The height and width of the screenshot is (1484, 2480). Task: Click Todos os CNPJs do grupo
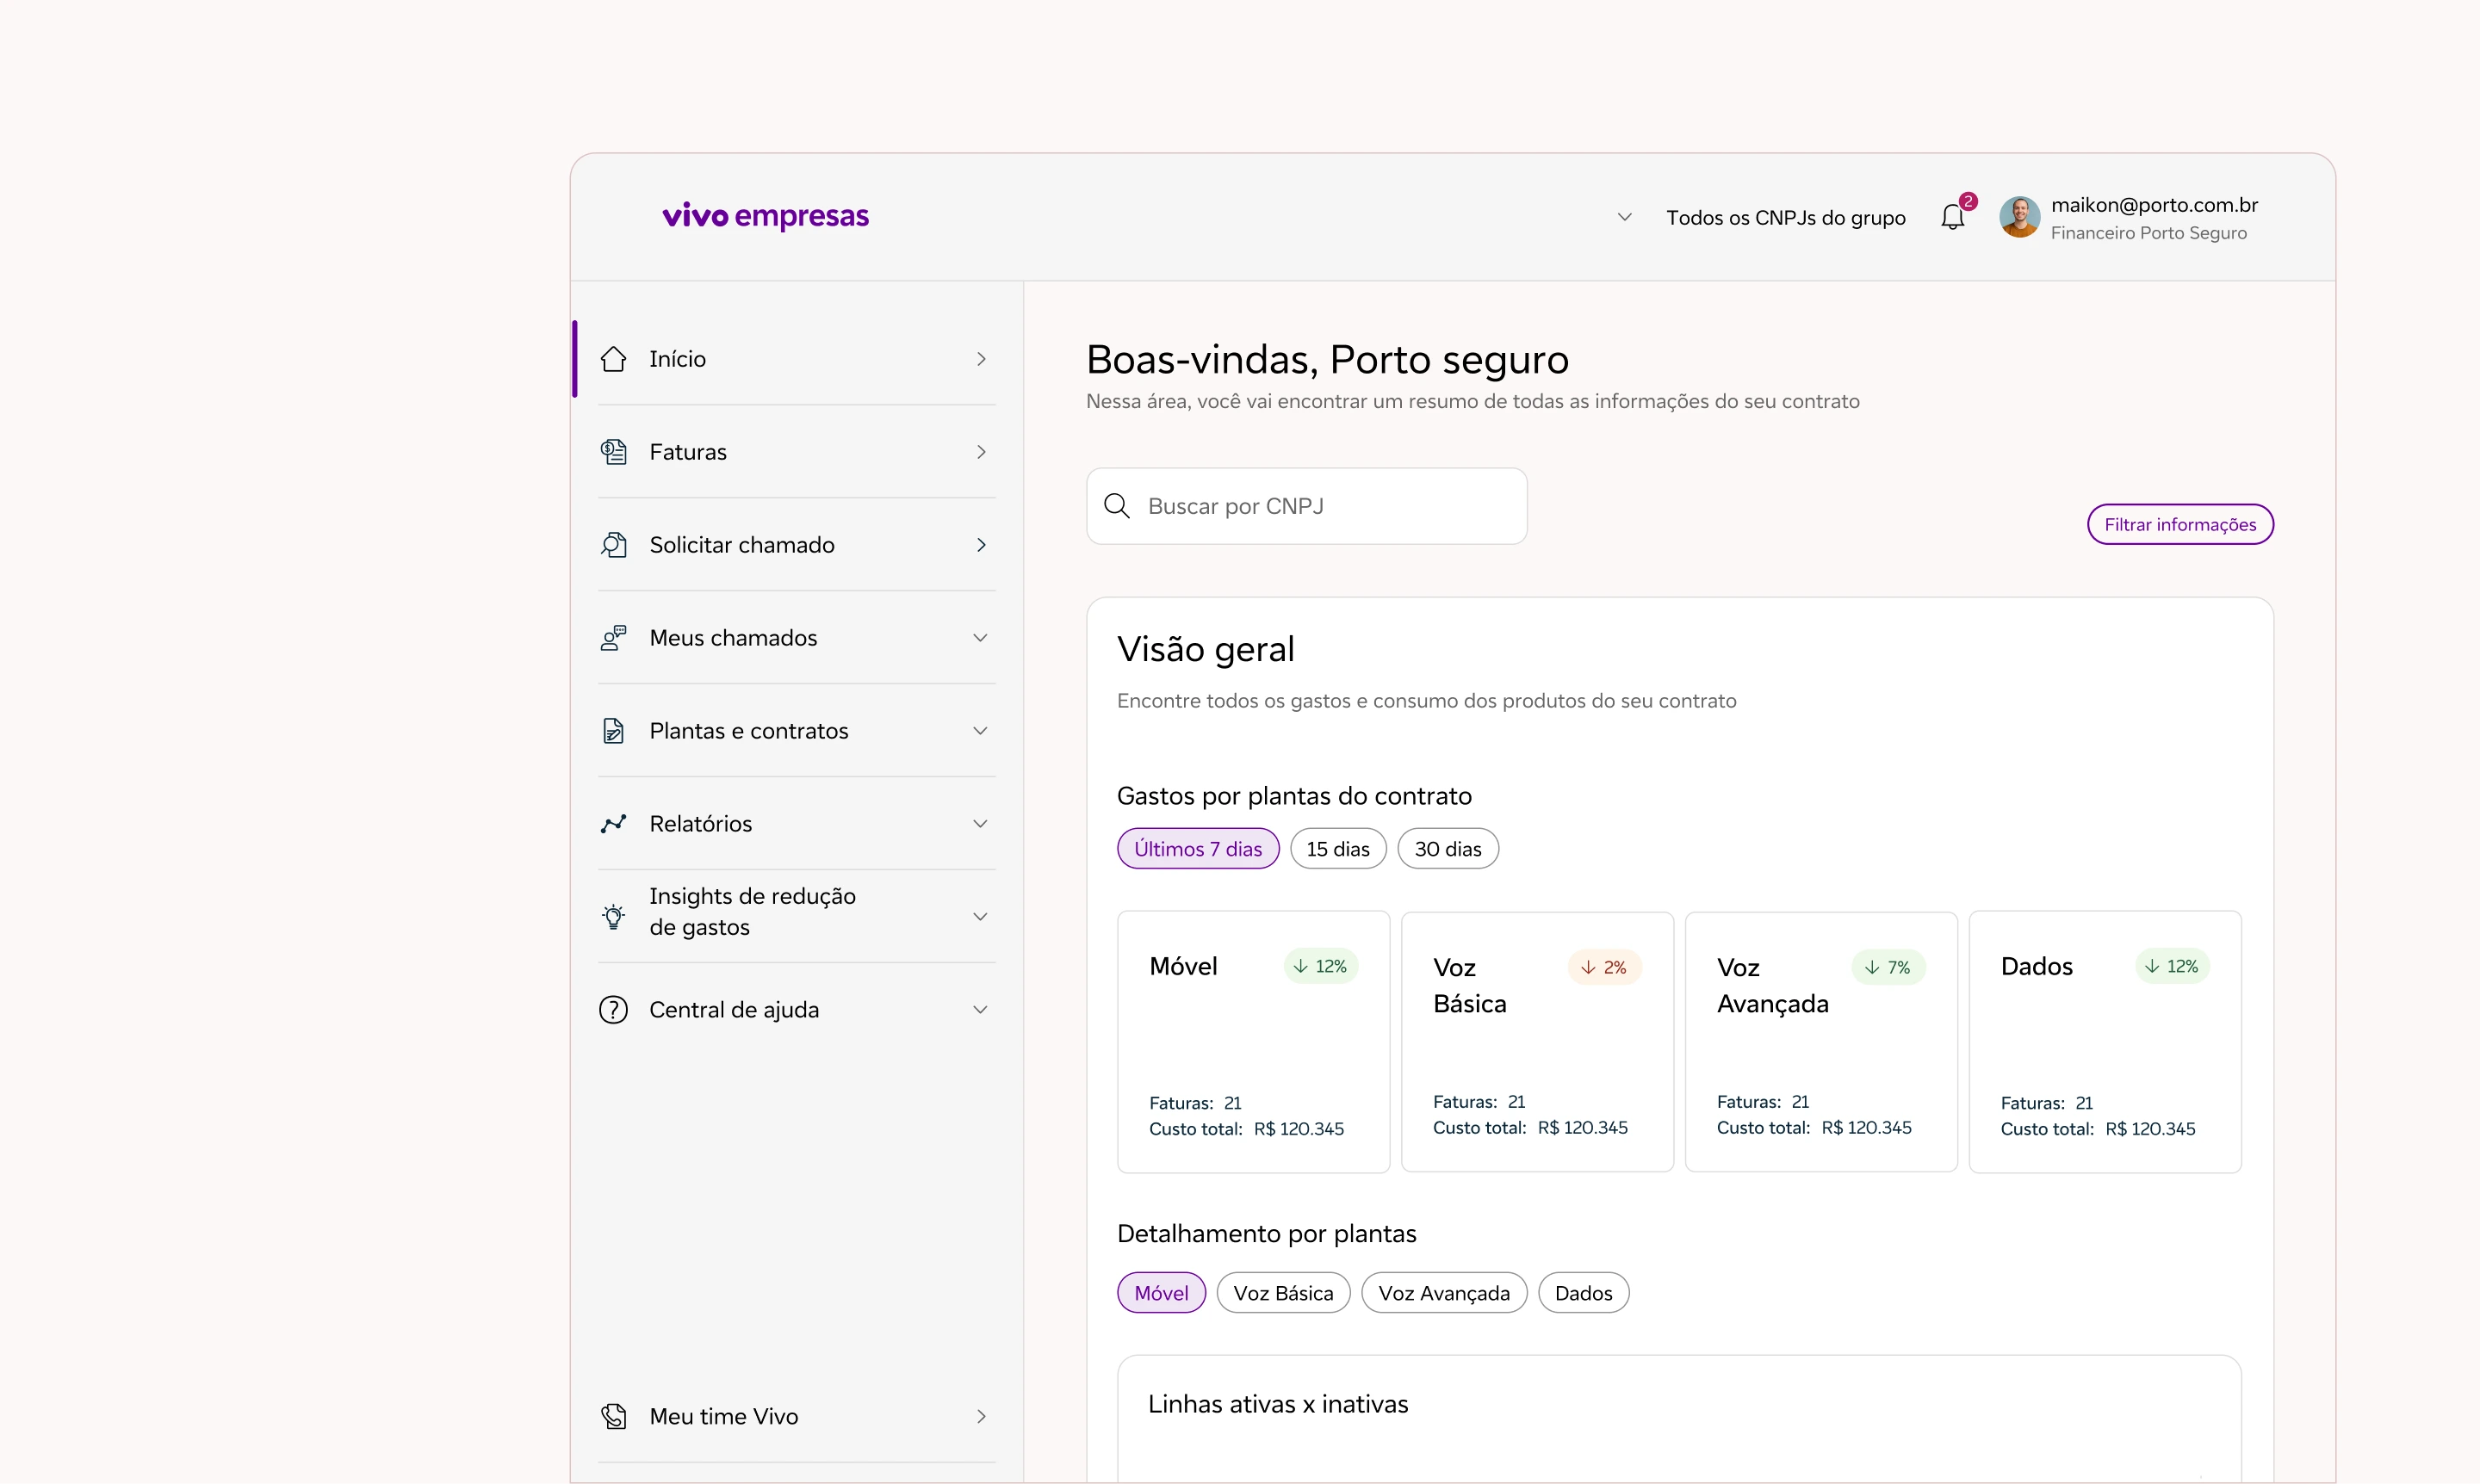(1786, 218)
